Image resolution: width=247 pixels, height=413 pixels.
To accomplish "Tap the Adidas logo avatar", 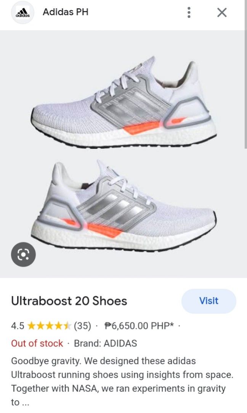I will [x=23, y=12].
